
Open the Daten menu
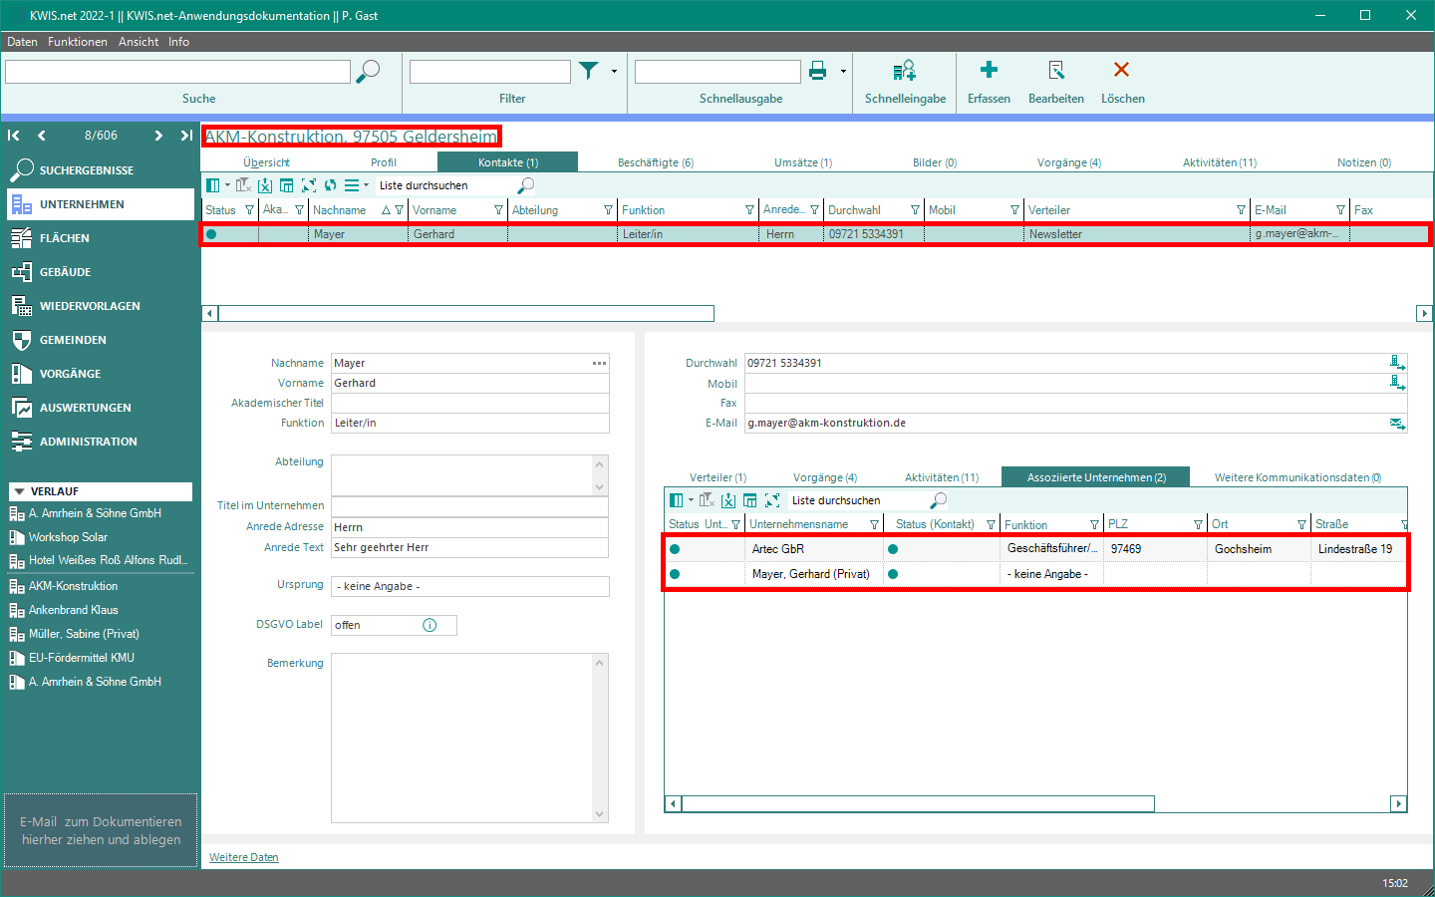click(x=22, y=42)
